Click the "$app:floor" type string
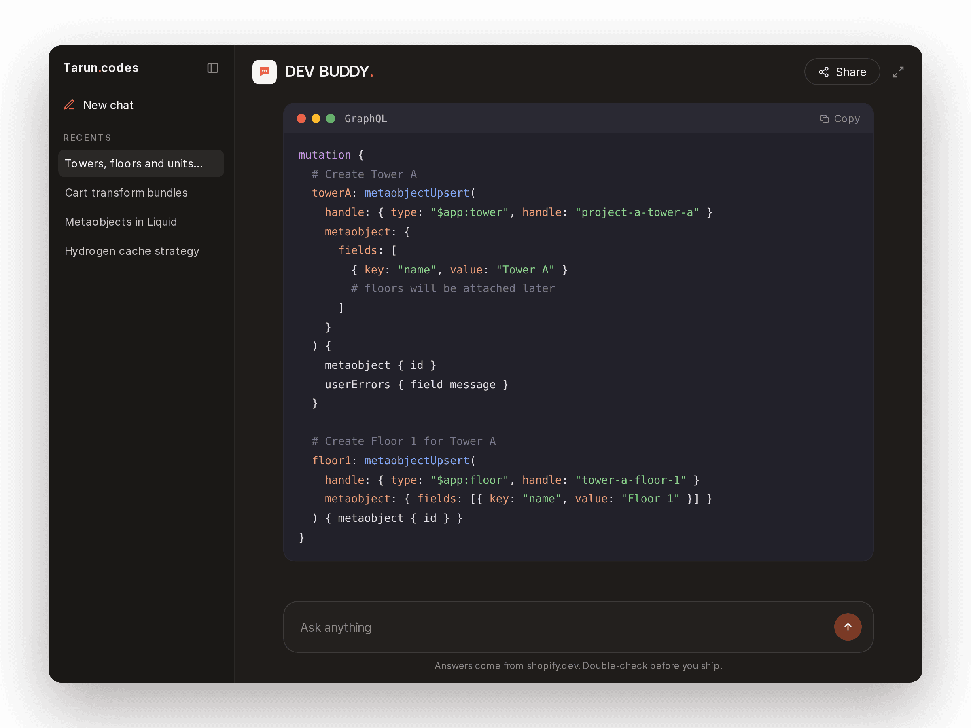971x728 pixels. coord(469,480)
